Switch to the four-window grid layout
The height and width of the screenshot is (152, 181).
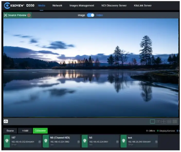pos(164,121)
